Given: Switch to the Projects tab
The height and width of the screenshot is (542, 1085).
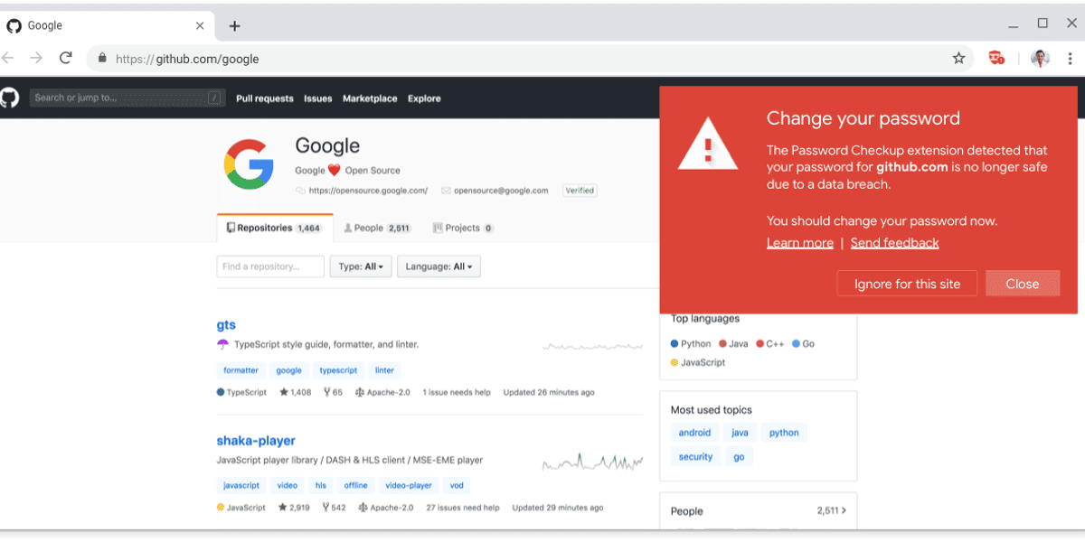Looking at the screenshot, I should [x=463, y=229].
